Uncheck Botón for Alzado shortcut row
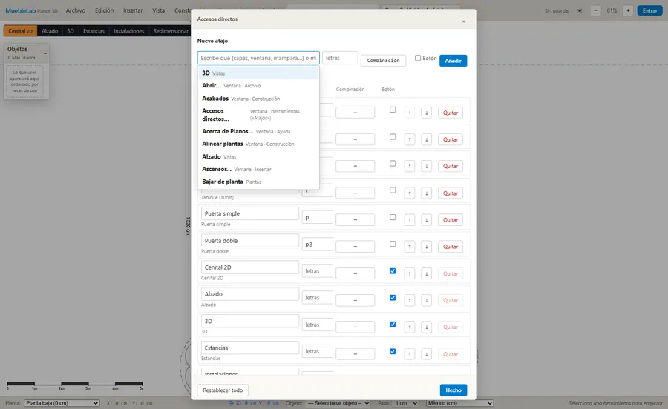The image size is (668, 409). click(393, 298)
